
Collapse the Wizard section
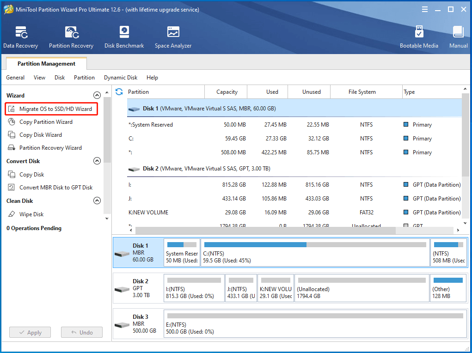97,95
